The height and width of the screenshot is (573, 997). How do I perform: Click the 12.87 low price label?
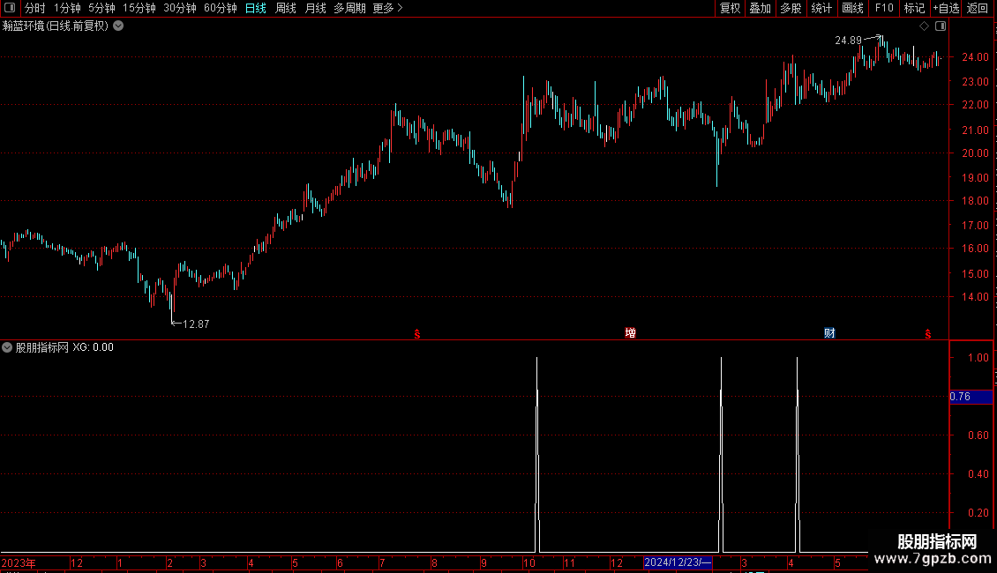click(x=196, y=324)
